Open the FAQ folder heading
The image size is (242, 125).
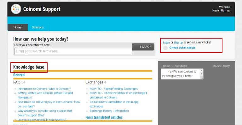click(x=17, y=82)
